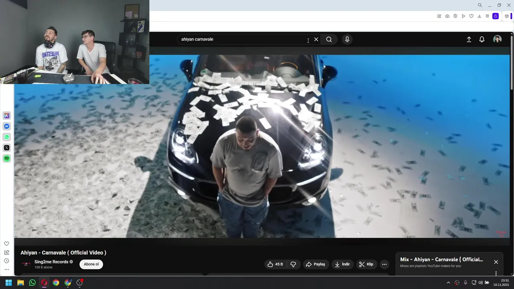Open more actions three-dots beside Klip
Viewport: 514px width, 289px height.
coord(384,264)
